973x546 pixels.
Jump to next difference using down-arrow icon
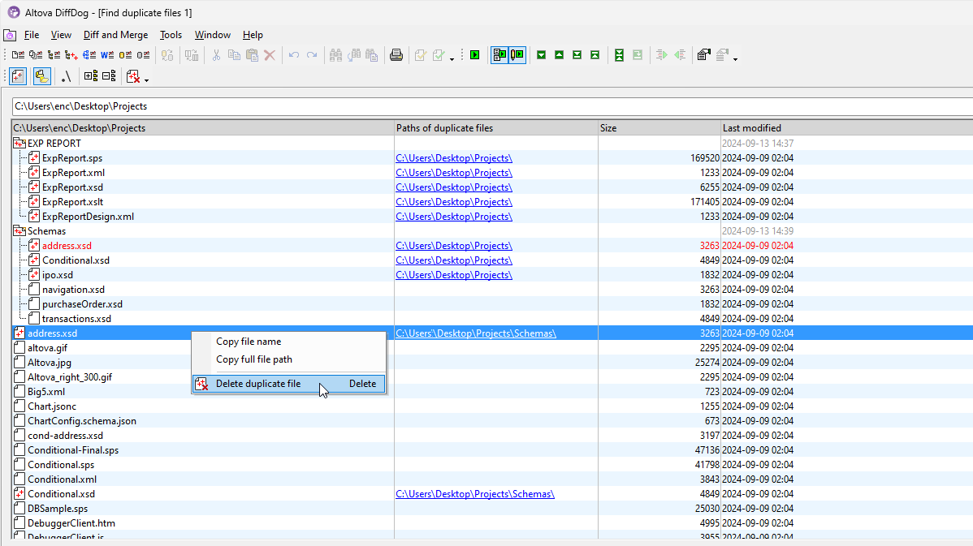(541, 54)
